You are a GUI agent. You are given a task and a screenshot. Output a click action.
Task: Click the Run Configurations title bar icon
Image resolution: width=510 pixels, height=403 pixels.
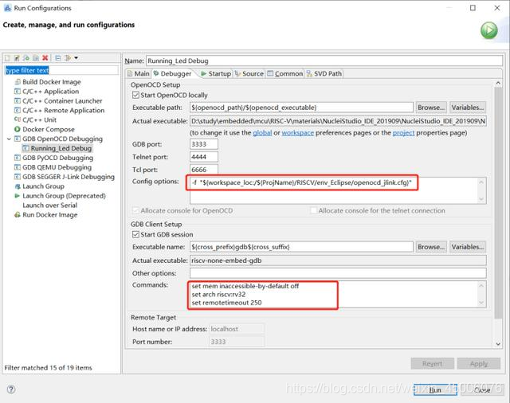(x=7, y=8)
